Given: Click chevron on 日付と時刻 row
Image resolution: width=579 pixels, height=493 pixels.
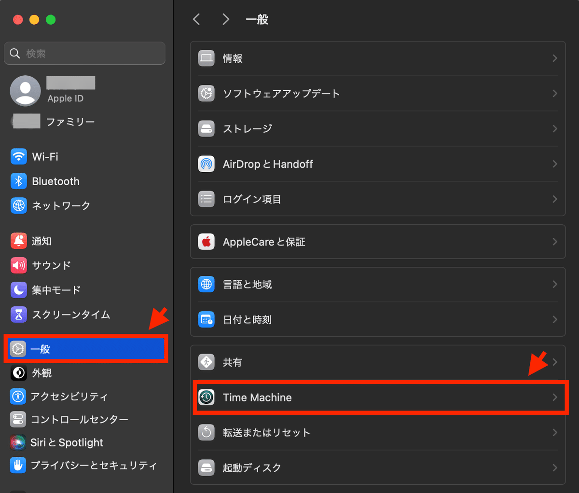Looking at the screenshot, I should coord(555,319).
